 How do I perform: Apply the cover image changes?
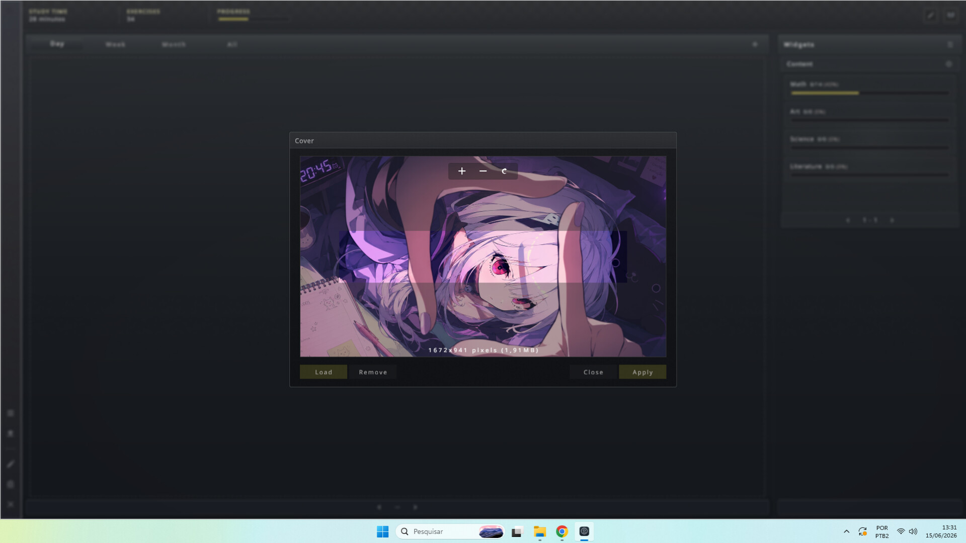click(x=642, y=372)
